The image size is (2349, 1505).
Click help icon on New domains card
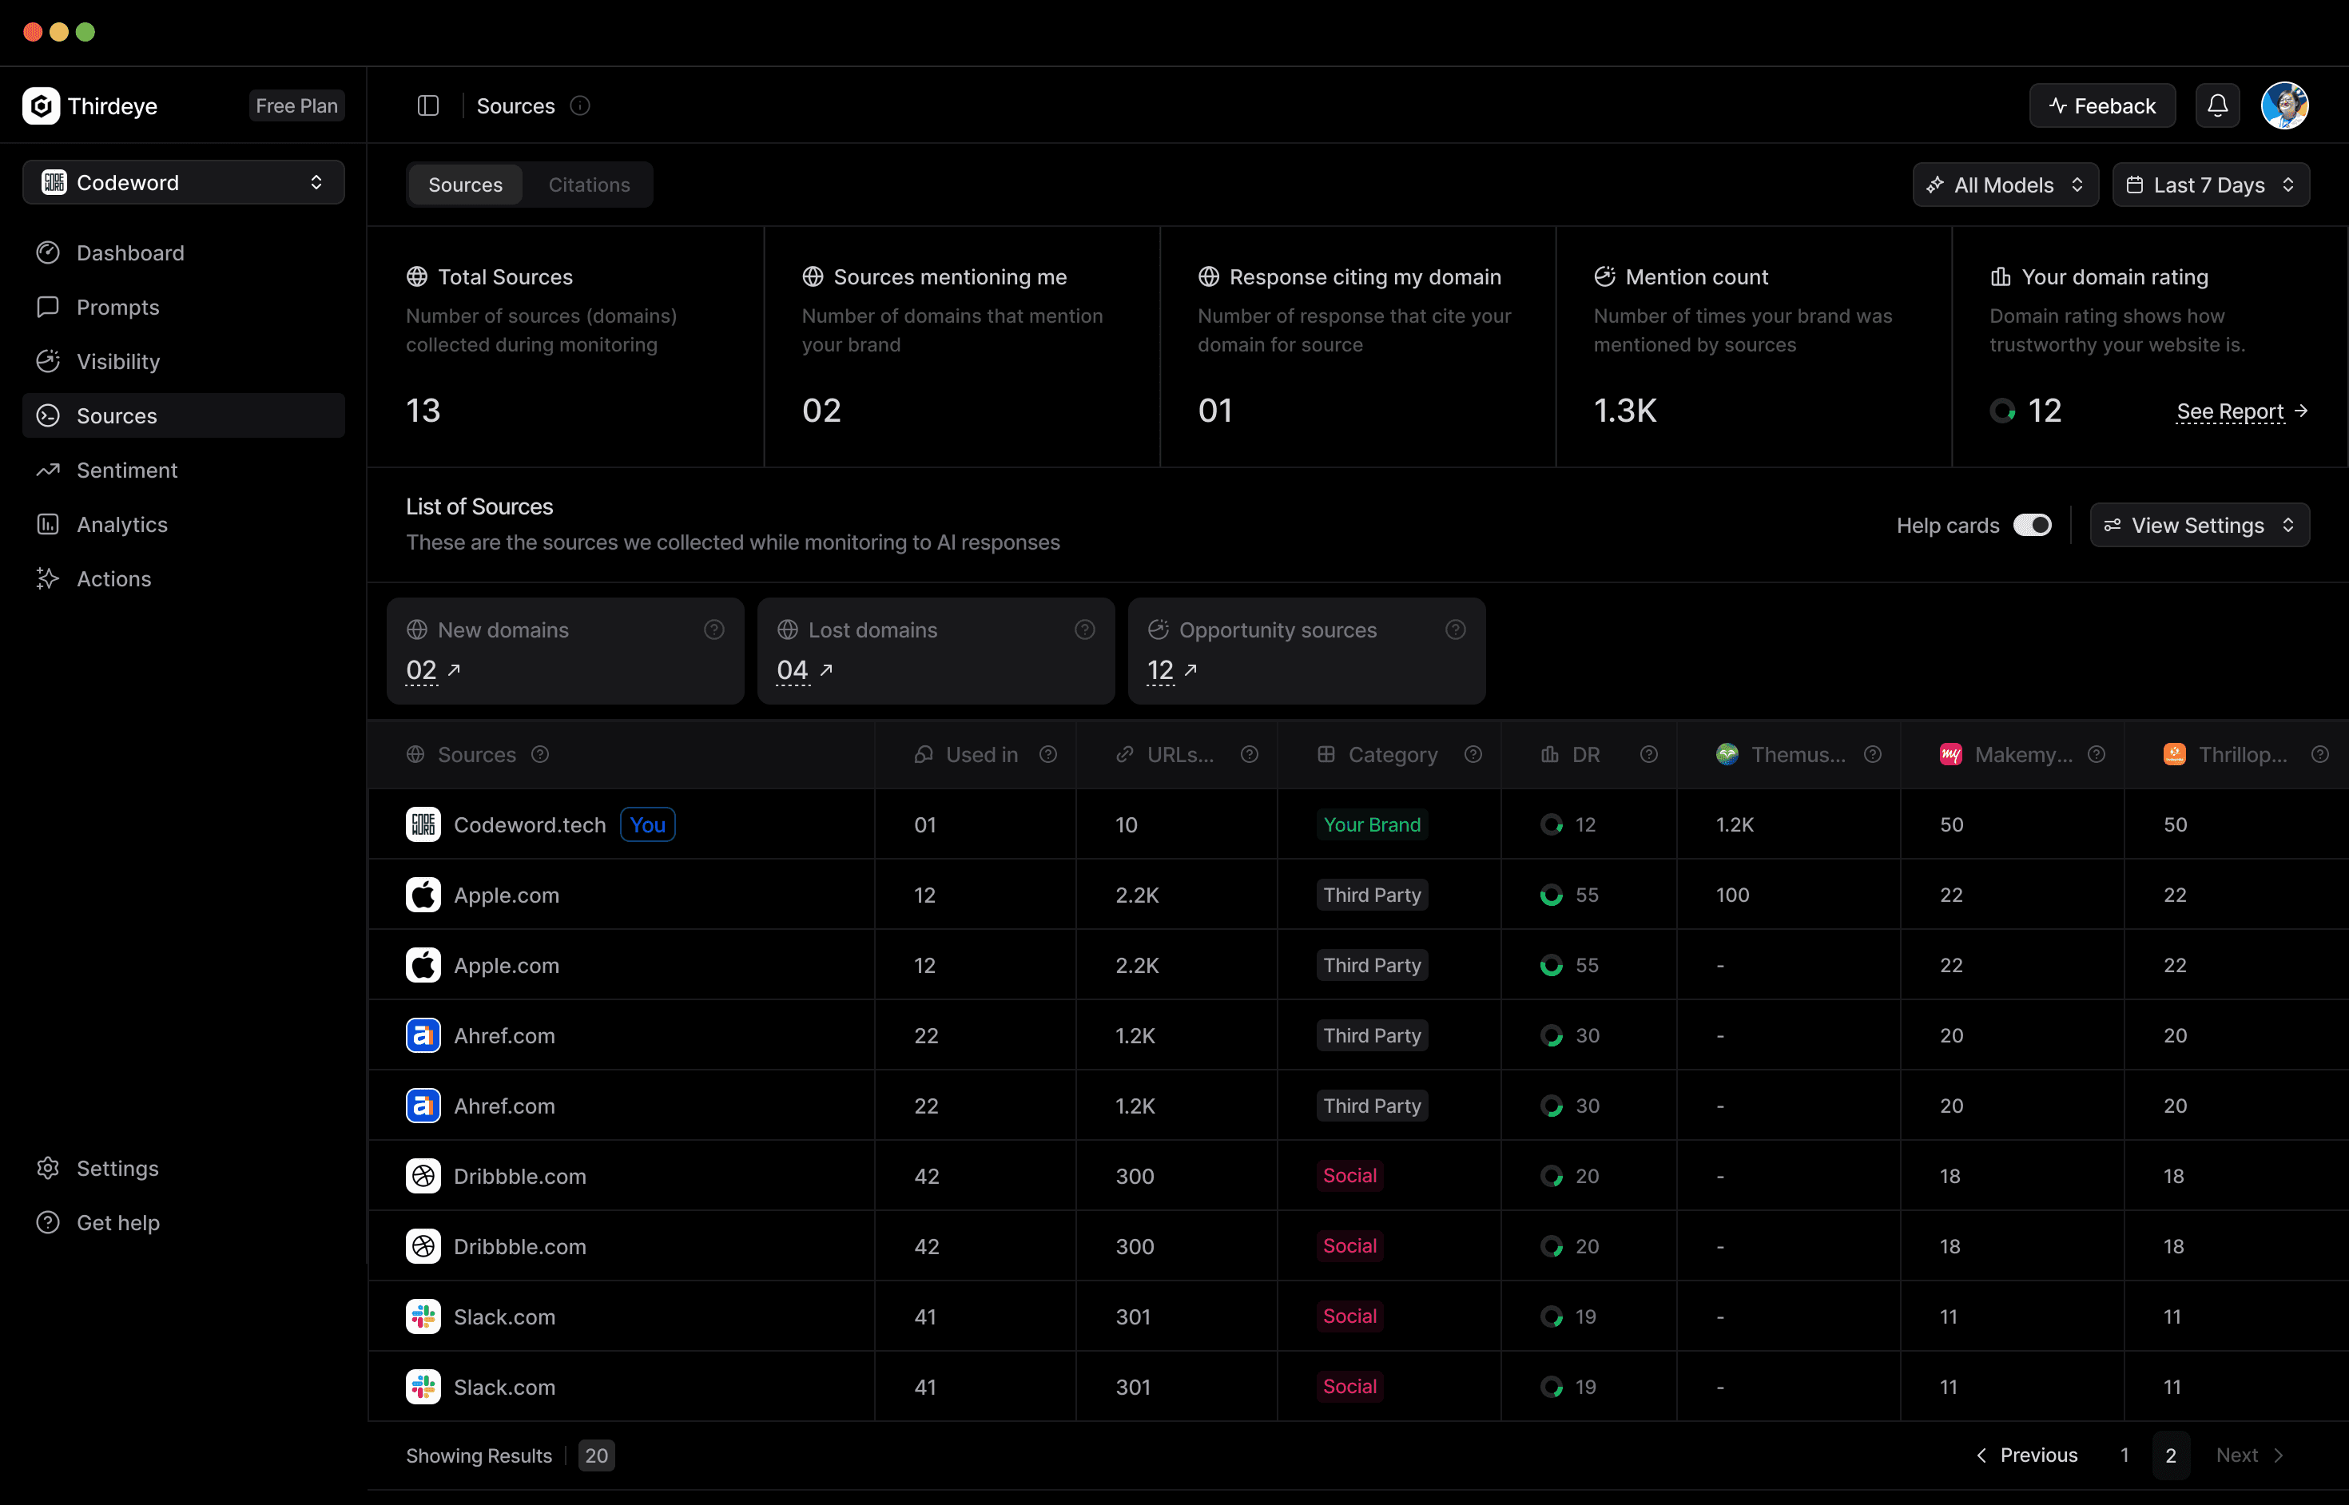(714, 630)
